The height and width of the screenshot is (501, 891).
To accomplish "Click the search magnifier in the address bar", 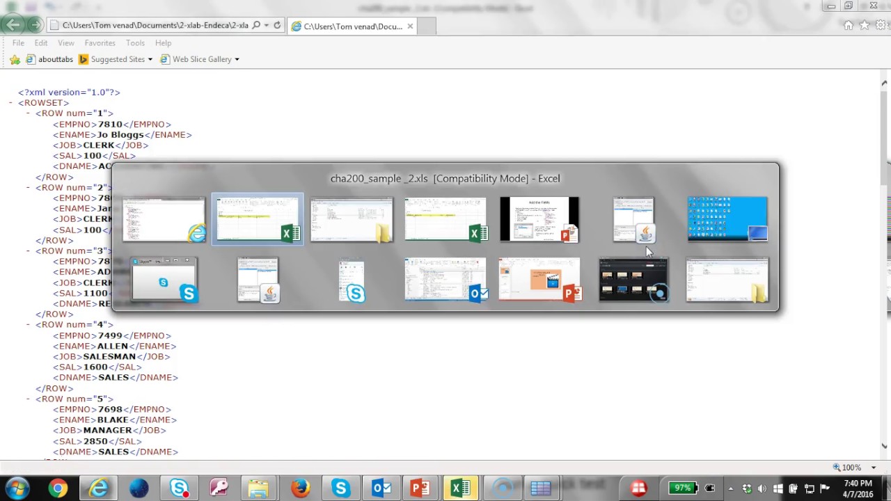I will click(256, 26).
